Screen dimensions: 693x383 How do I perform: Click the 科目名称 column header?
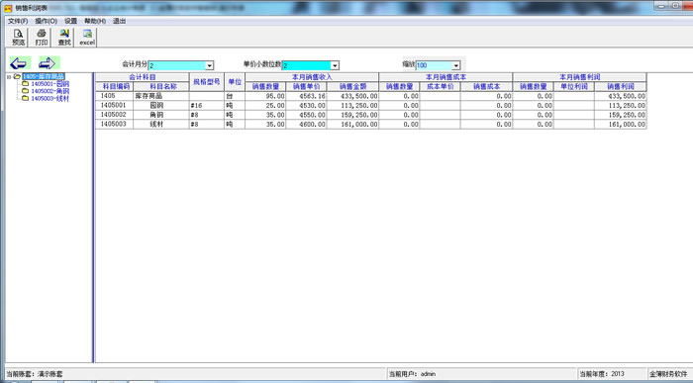[x=161, y=86]
